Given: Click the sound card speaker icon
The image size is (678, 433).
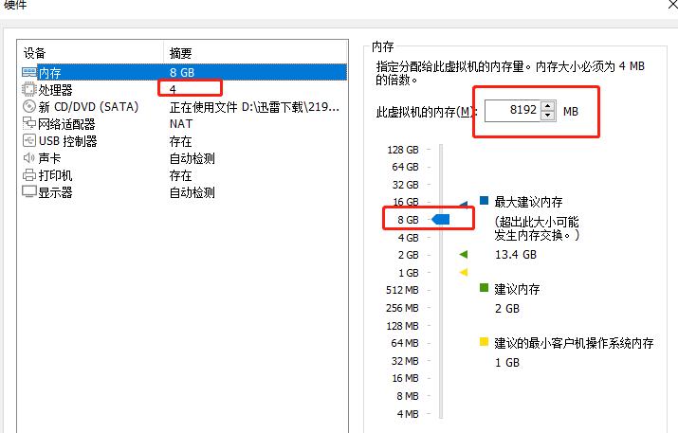Looking at the screenshot, I should 29,157.
